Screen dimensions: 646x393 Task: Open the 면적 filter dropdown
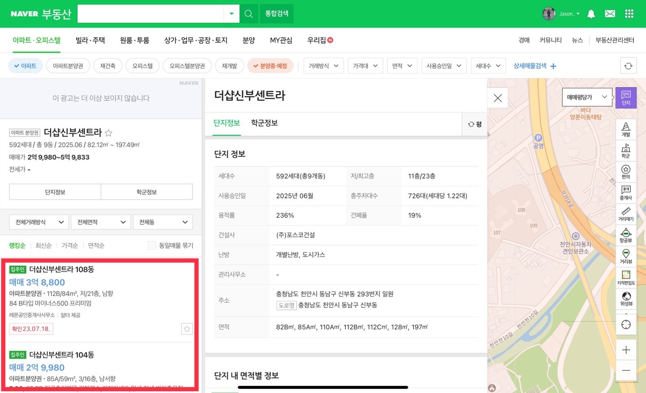[x=402, y=66]
